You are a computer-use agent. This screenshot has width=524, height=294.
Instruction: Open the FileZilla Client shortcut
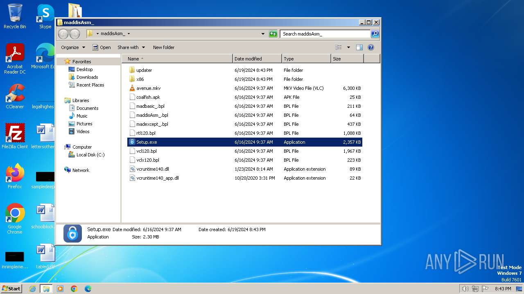(x=15, y=136)
